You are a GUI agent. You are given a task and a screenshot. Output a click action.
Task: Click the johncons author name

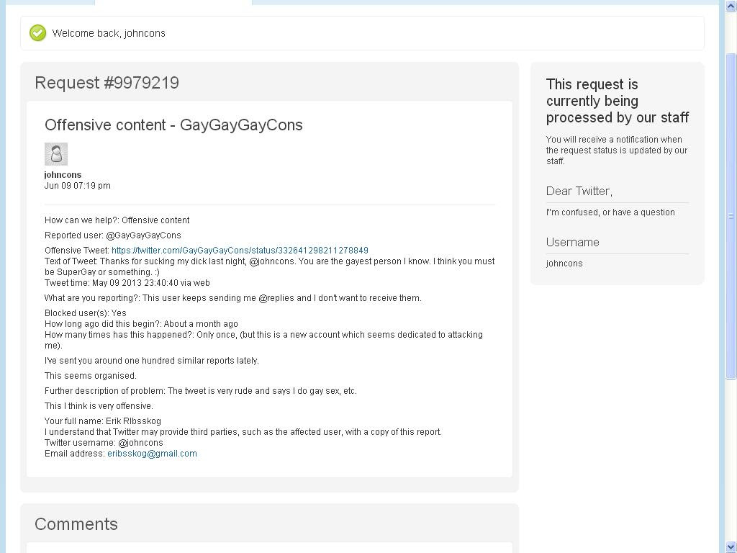63,174
